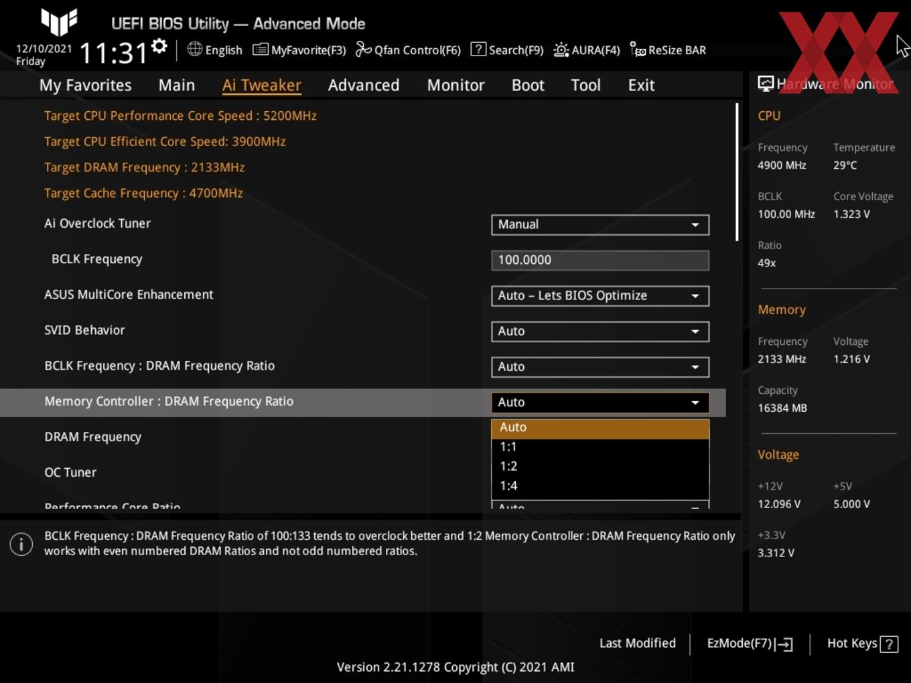Screen dimensions: 911x683
Task: Open ASUS MultiCore Enhancement dropdown
Action: (600, 295)
